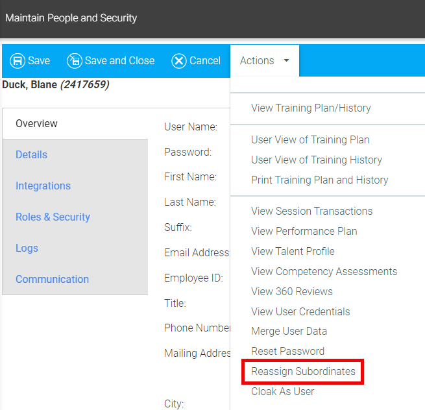Image resolution: width=425 pixels, height=410 pixels.
Task: Choose Reset Password from Actions menu
Action: click(x=287, y=351)
